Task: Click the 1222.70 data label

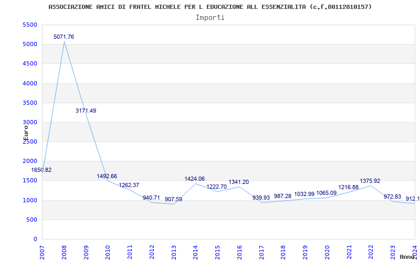Action: pos(217,187)
